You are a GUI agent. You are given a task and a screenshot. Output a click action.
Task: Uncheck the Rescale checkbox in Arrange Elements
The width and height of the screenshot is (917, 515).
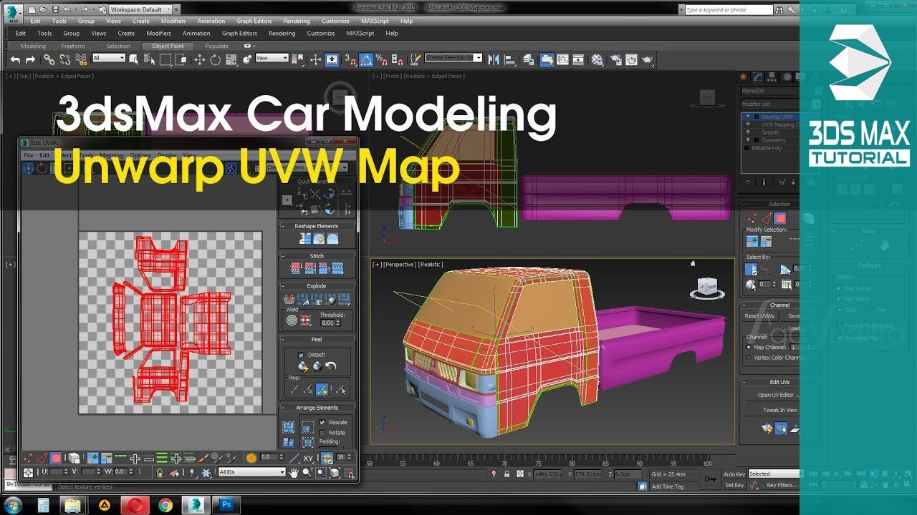point(322,423)
